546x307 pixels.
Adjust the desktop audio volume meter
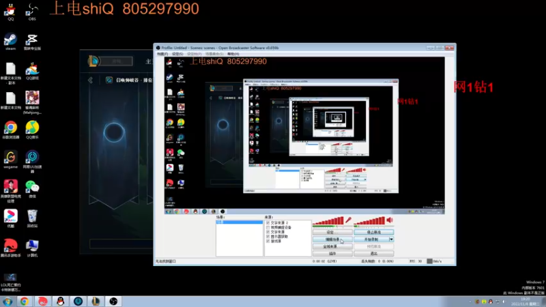pyautogui.click(x=369, y=220)
